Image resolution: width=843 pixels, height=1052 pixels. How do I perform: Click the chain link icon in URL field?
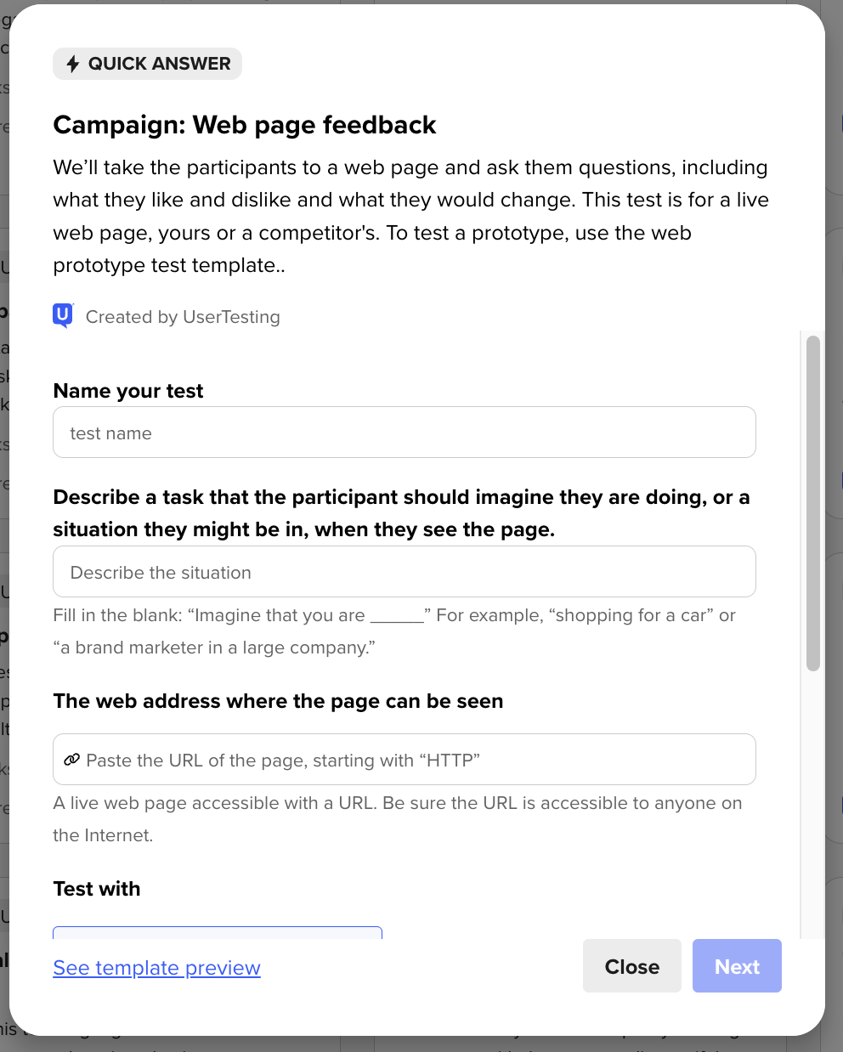72,760
